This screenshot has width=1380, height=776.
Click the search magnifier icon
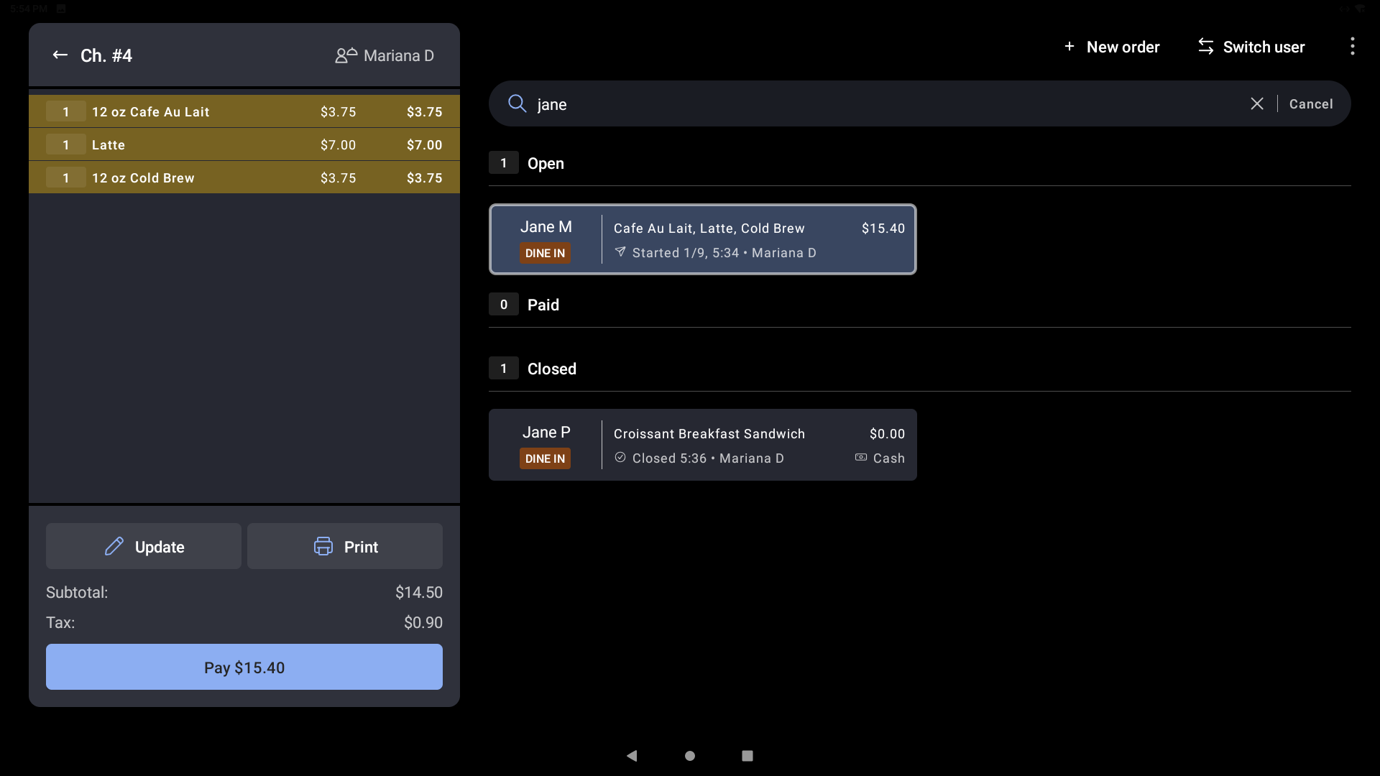(517, 103)
